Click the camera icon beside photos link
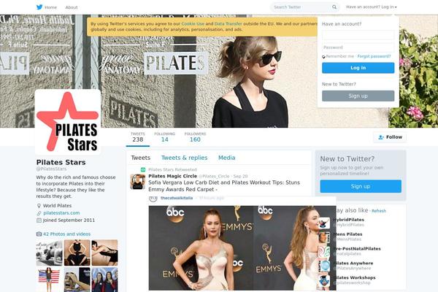 tap(39, 234)
